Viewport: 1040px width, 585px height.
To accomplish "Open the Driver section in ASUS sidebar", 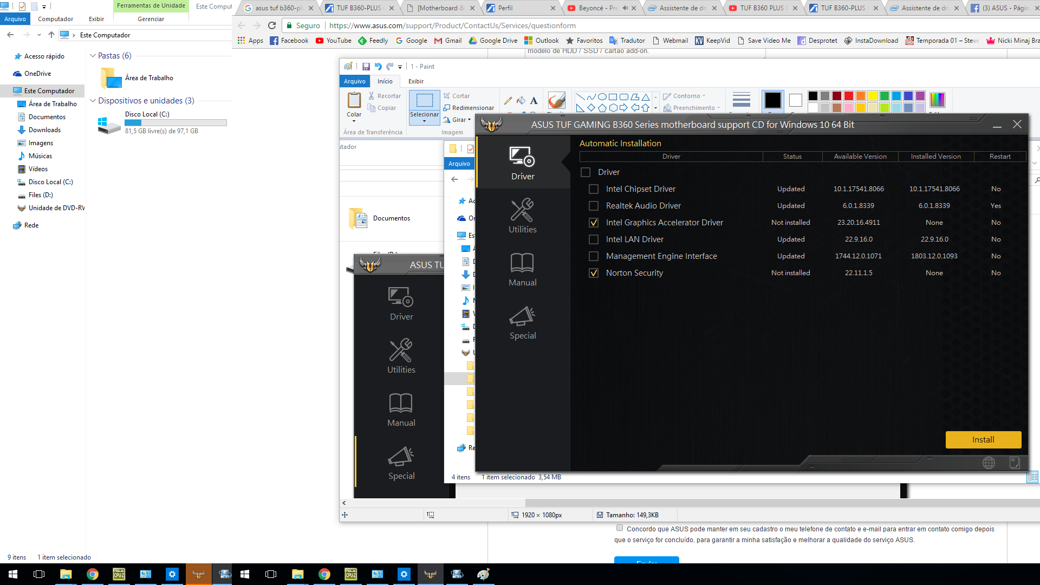I will coord(523,163).
